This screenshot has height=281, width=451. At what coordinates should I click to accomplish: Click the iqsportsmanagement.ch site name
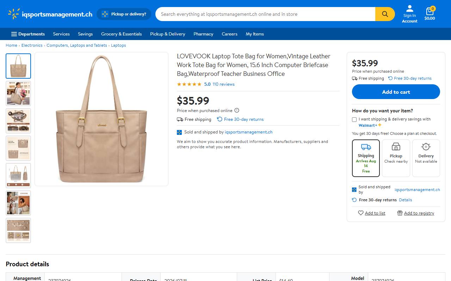coord(57,14)
